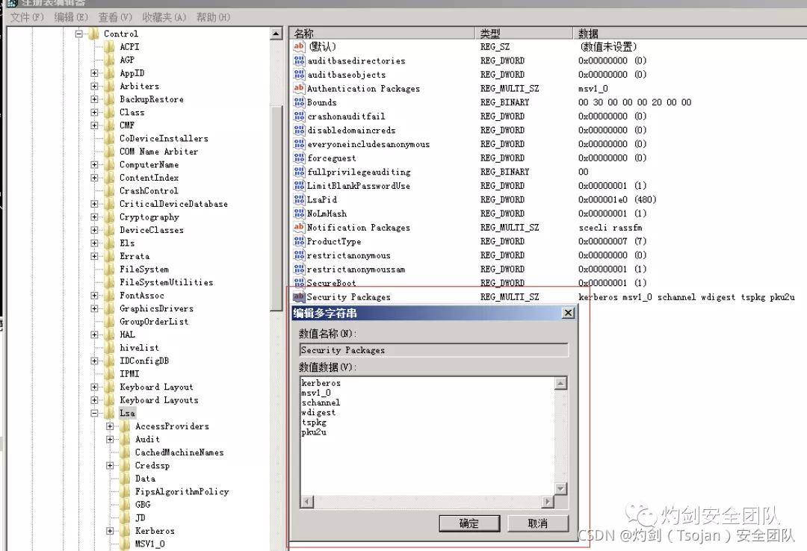Screen dimensions: 807x551
Task: Click the 数值名称 field showing Security Packages
Action: (x=434, y=350)
